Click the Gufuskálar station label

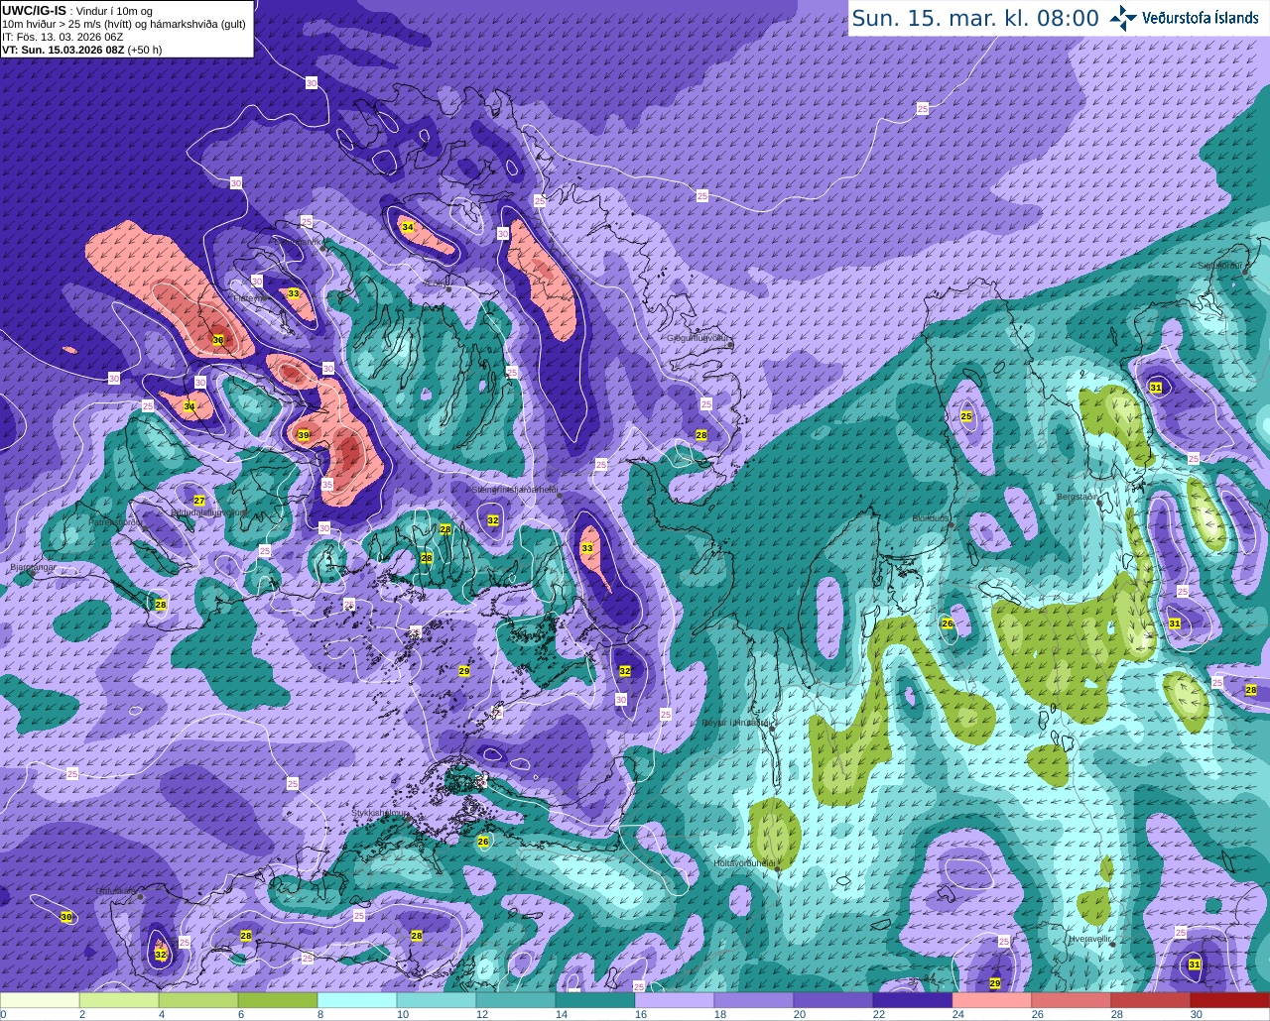(117, 891)
